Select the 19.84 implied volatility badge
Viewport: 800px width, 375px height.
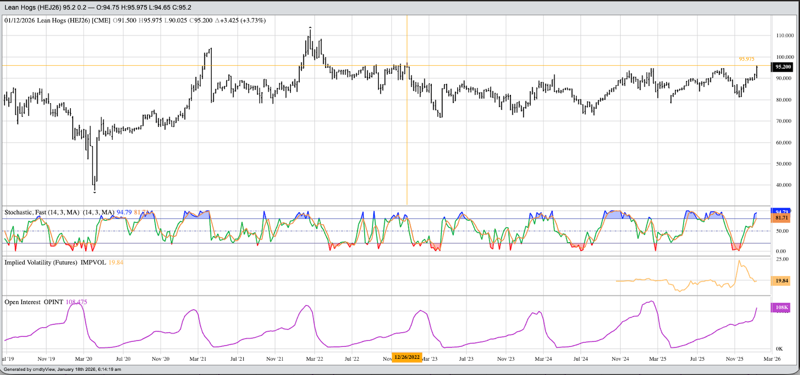[x=781, y=281]
